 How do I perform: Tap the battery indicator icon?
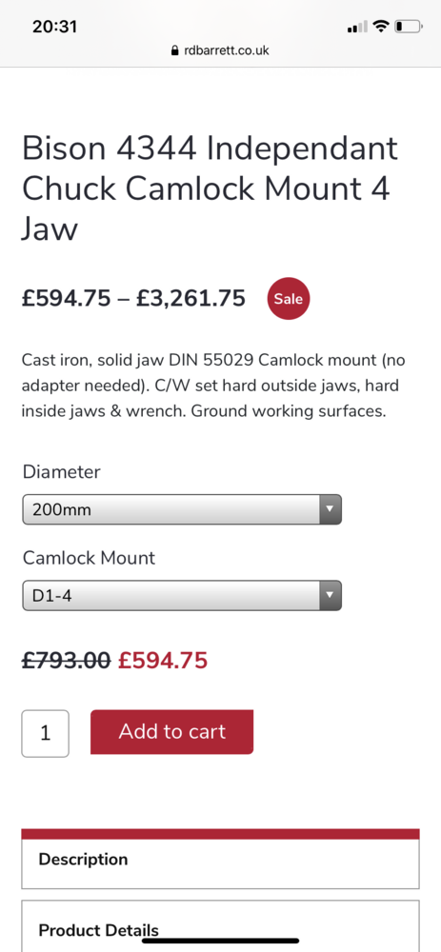409,26
